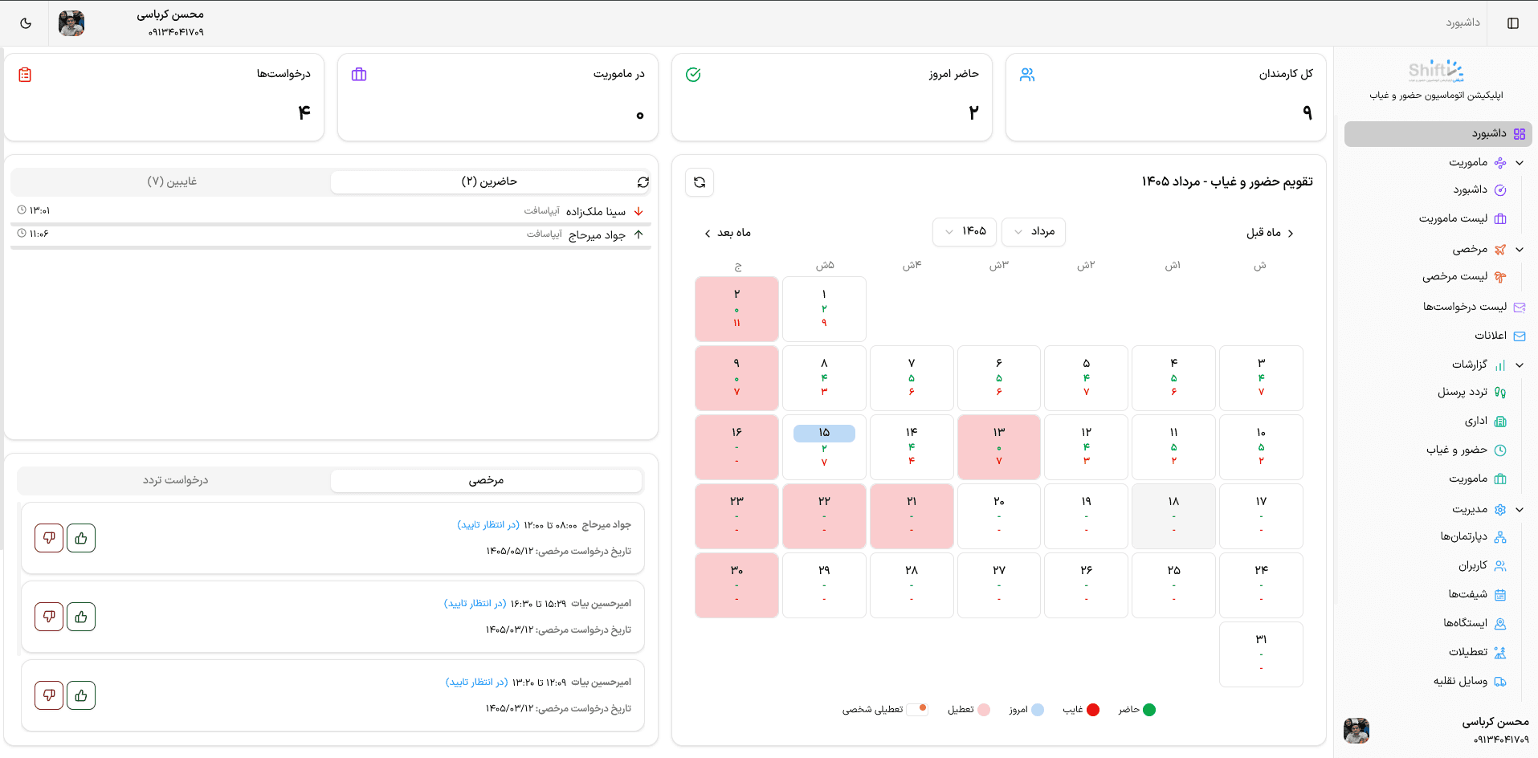Open لیست مرخصی in the sidebar
Screen dimensions: 1538x758
(x=1463, y=276)
